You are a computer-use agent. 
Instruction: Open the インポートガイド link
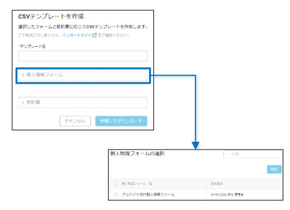point(77,35)
